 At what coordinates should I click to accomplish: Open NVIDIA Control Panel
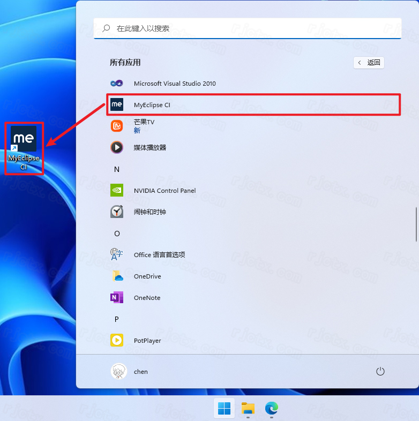[x=164, y=191]
